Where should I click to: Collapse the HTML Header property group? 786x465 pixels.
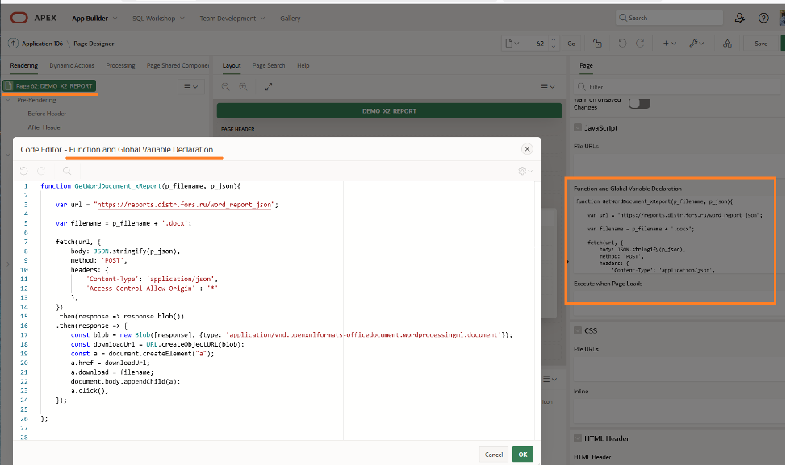tap(578, 438)
